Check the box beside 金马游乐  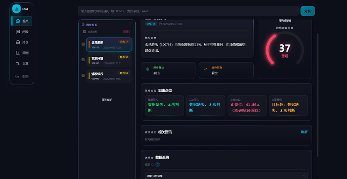point(83,44)
